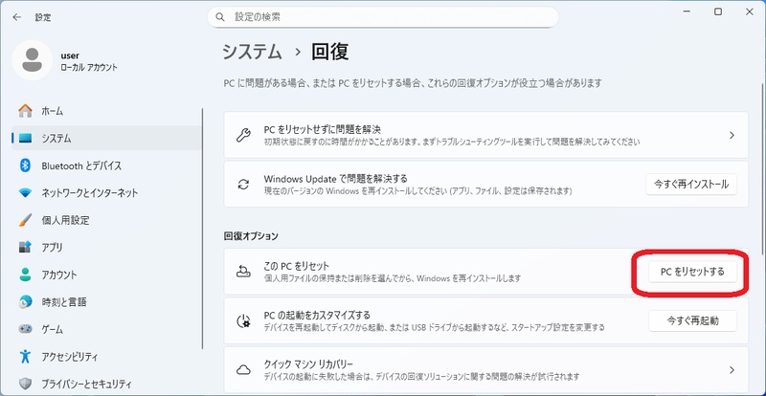Viewport: 766px width, 396px height.
Task: Click the ネットワーク Wi-Fi icon
Action: click(26, 193)
